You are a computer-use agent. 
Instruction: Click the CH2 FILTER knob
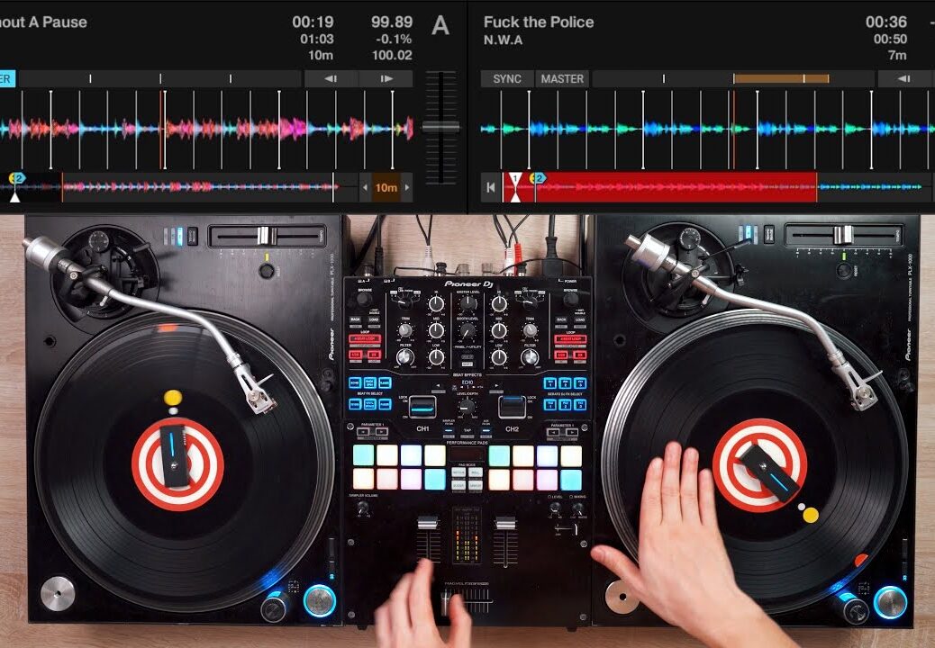tap(530, 357)
